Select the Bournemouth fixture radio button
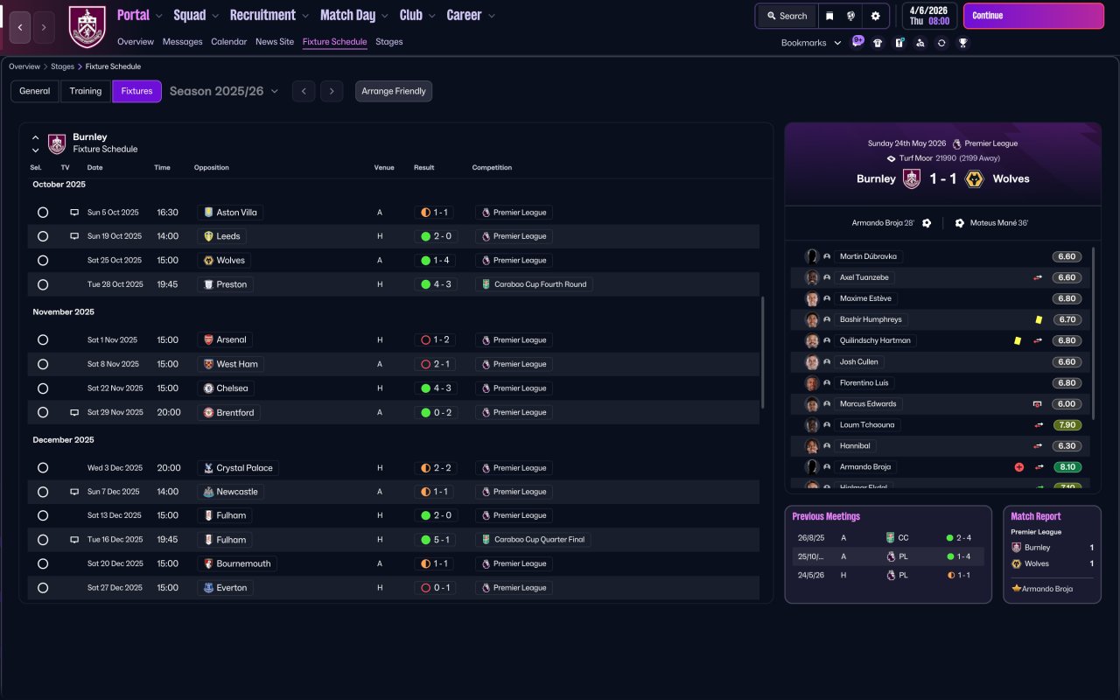Image resolution: width=1120 pixels, height=700 pixels. coord(43,563)
